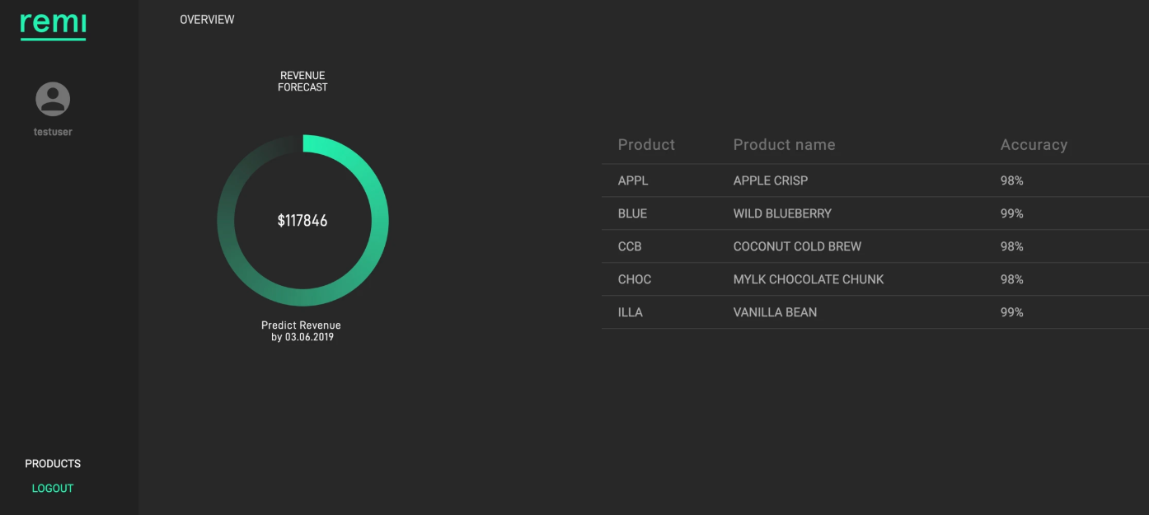Open the WILD BLUEBERRY row
The image size is (1149, 515).
tap(875, 213)
